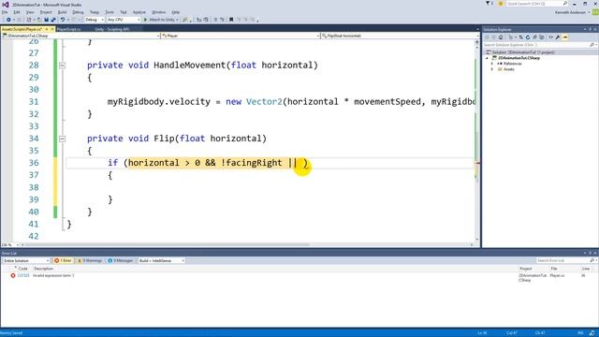Open the Debug configuration dropdown
The width and height of the screenshot is (599, 337).
click(x=95, y=20)
